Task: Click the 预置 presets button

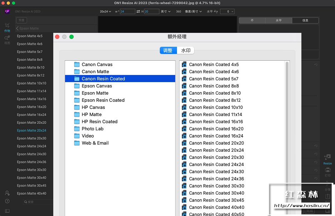Action: click(x=21, y=20)
